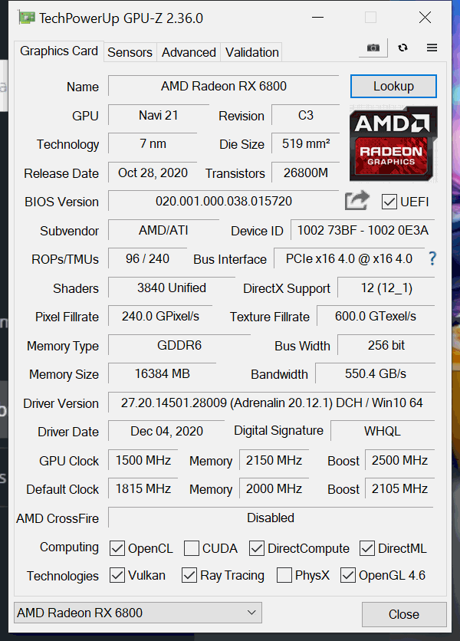This screenshot has height=641, width=460.
Task: Click the Bus Interface question mark
Action: (x=432, y=258)
